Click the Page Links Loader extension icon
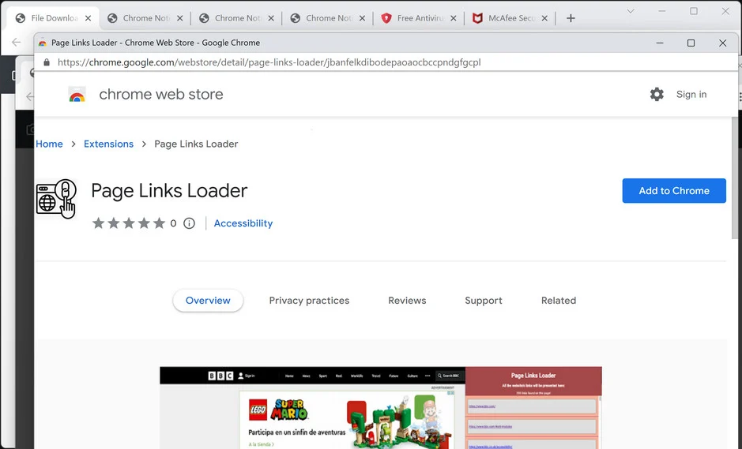 pyautogui.click(x=56, y=199)
